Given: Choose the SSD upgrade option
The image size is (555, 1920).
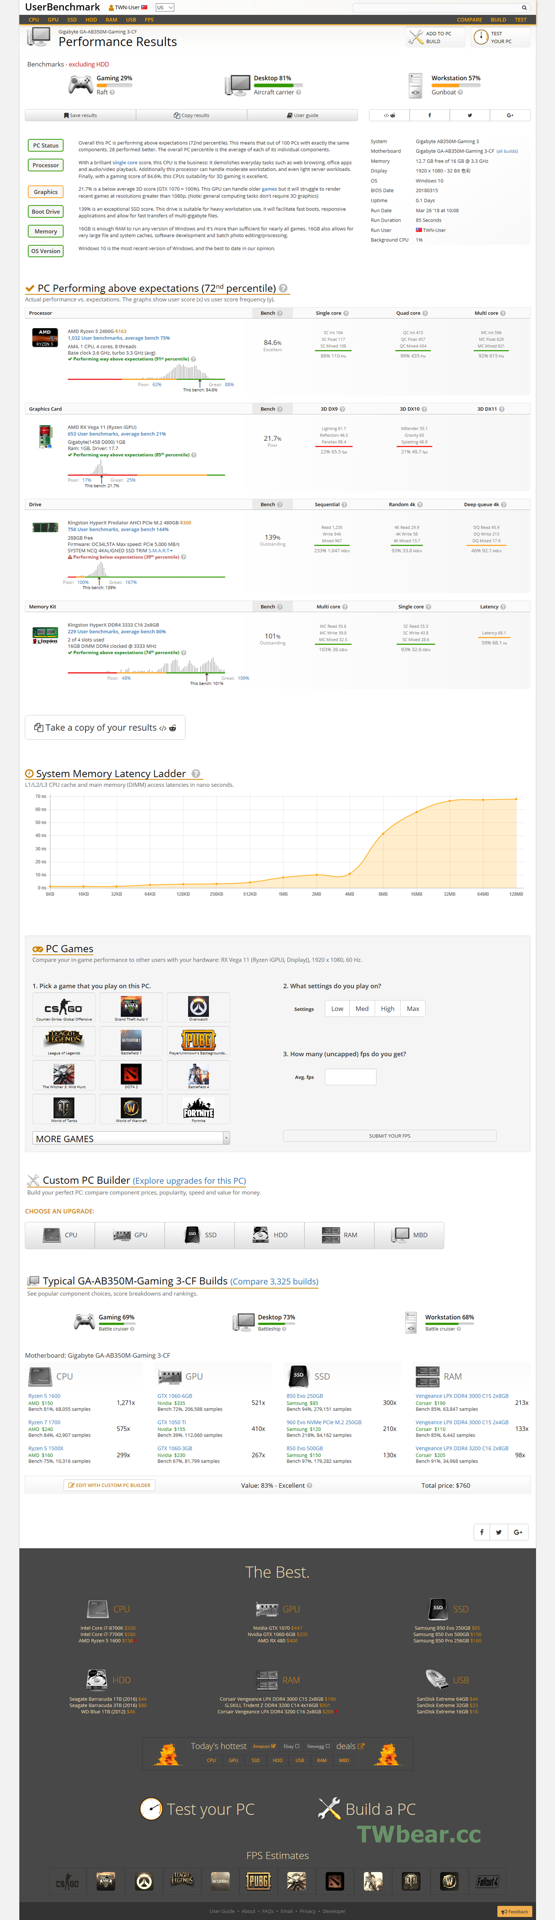Looking at the screenshot, I should (x=200, y=1235).
